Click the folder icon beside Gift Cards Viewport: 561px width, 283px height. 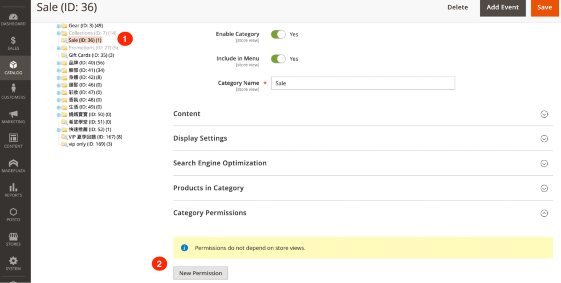click(65, 55)
